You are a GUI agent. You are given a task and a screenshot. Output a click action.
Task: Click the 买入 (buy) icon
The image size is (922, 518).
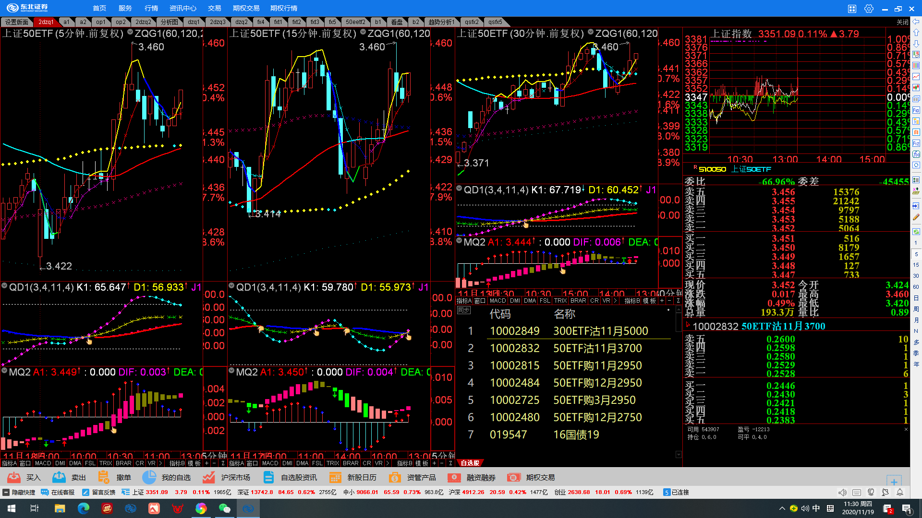coord(14,477)
